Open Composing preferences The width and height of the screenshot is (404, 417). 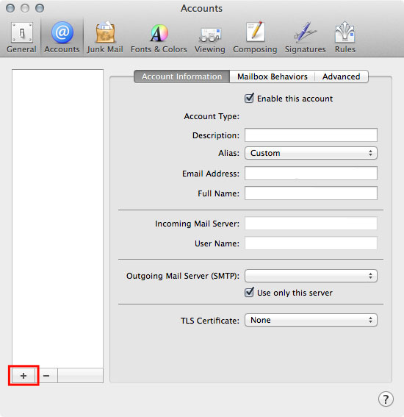pyautogui.click(x=255, y=38)
